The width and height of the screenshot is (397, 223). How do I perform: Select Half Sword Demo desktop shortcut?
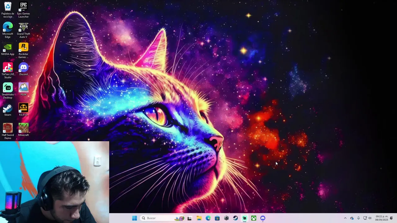coord(8,131)
